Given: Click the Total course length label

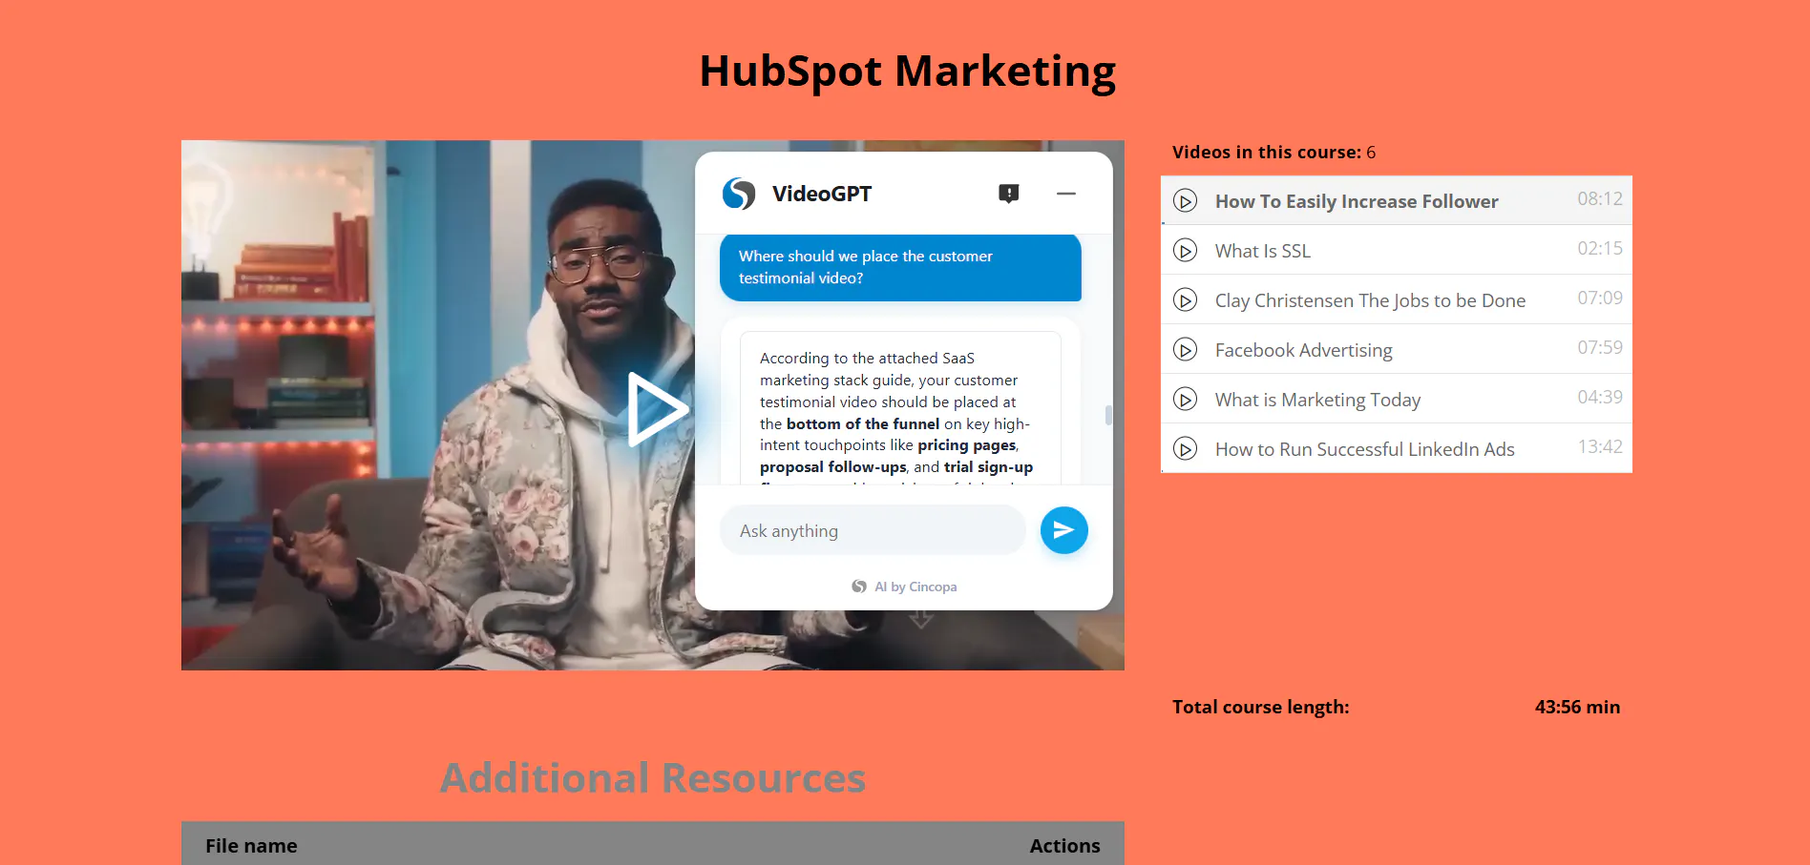Looking at the screenshot, I should click(1260, 707).
